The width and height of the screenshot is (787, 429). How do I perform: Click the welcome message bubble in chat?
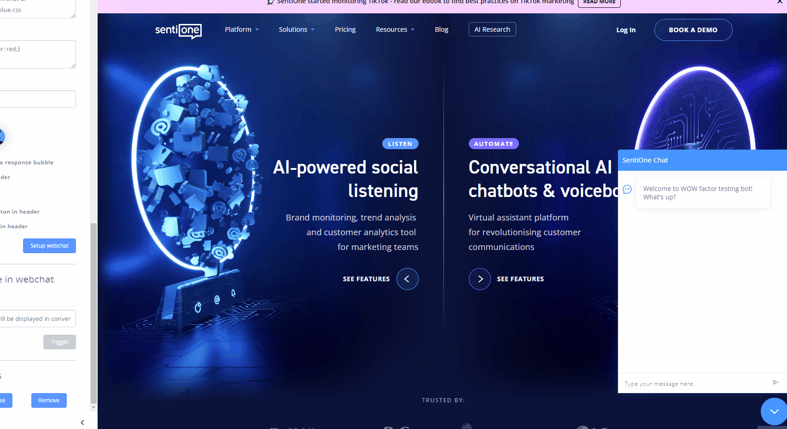703,193
